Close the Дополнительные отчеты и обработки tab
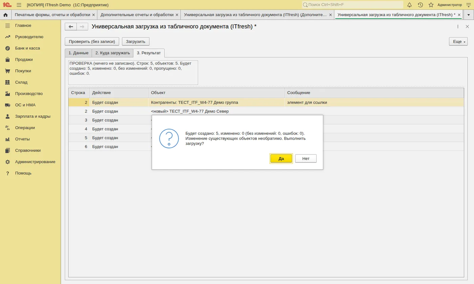Viewport: 474px width, 284px height. point(177,15)
